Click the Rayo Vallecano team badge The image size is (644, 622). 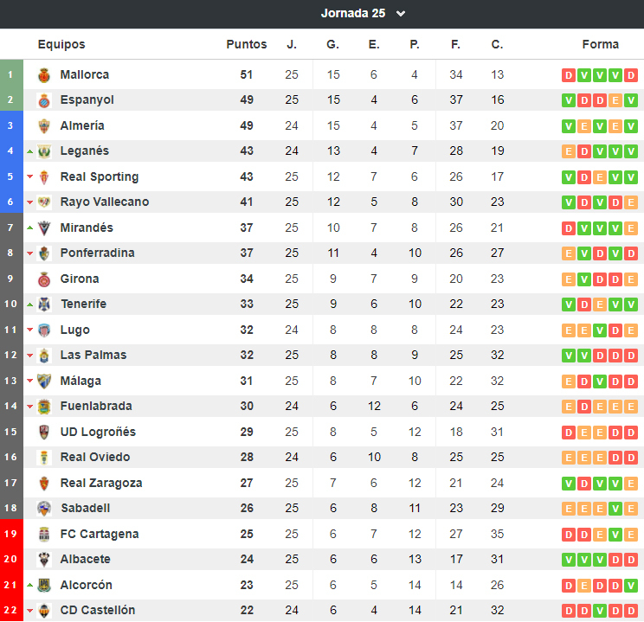pos(44,202)
